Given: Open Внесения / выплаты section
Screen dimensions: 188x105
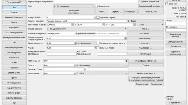Looking at the screenshot, I should [x=14, y=17].
